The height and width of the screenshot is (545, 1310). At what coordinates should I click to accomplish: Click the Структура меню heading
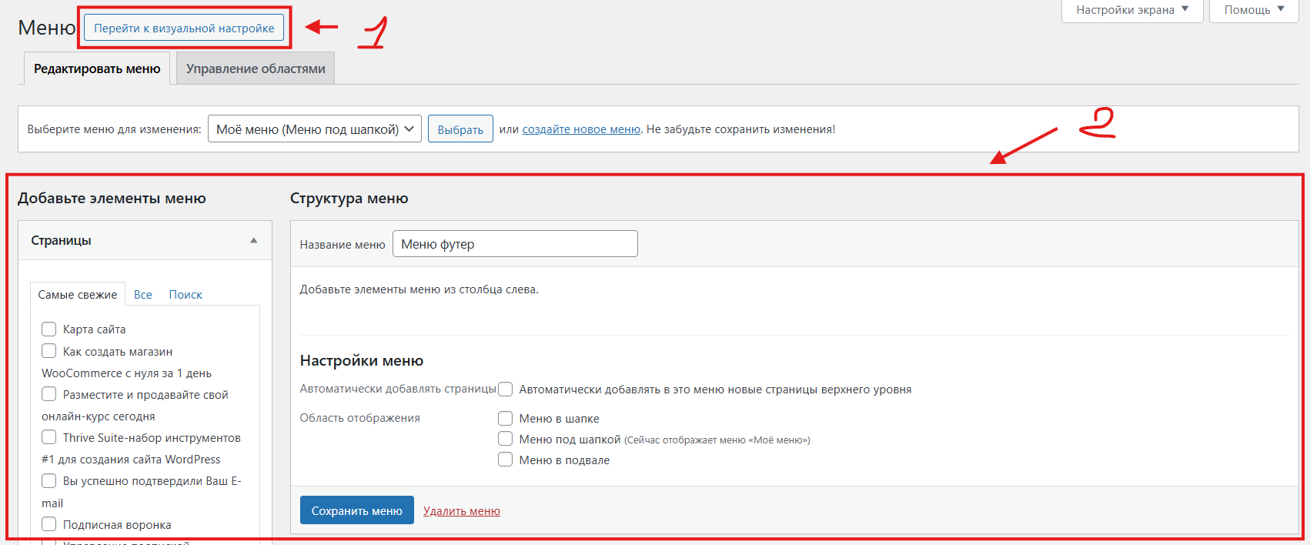point(349,199)
